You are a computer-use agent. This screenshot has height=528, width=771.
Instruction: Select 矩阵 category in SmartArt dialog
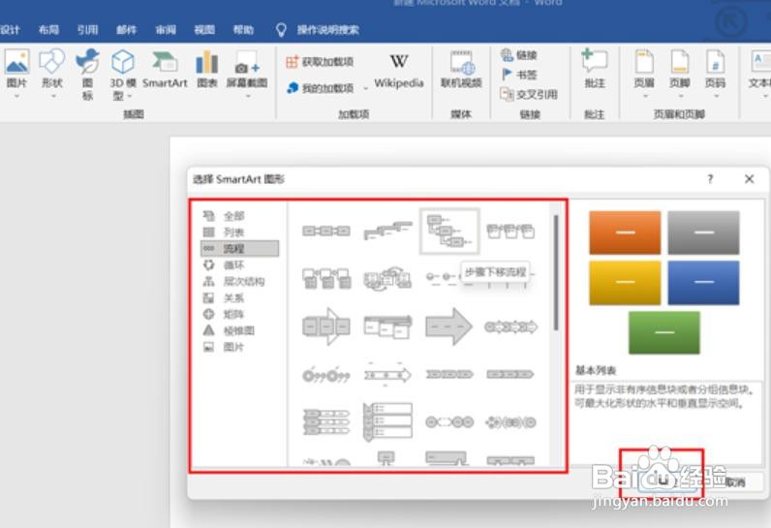point(239,314)
